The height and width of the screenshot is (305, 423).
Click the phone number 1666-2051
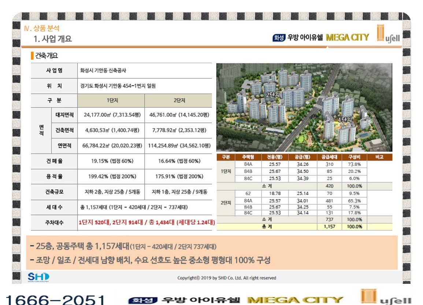(55, 300)
